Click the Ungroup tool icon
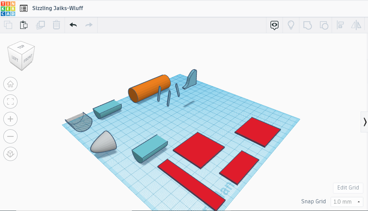 (324, 25)
